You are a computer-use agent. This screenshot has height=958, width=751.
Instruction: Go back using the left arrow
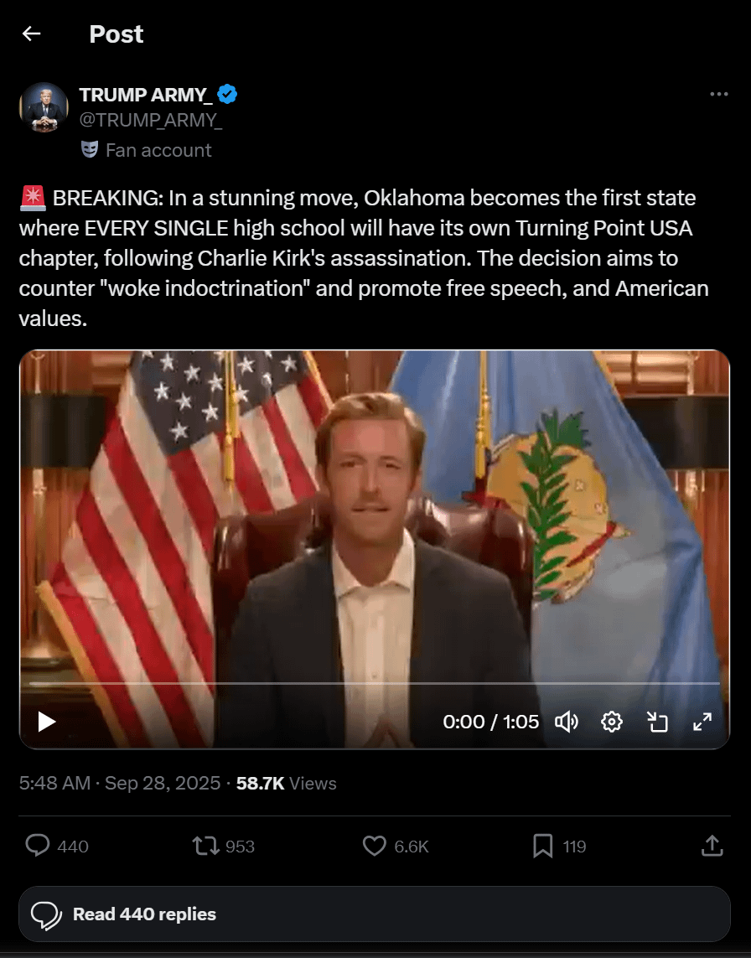31,34
